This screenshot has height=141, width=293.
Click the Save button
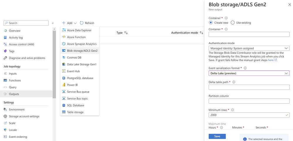pos(217,136)
